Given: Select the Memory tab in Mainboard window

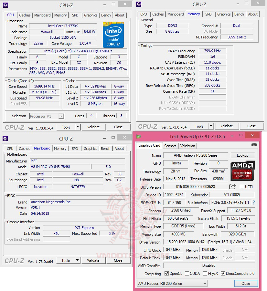Looking at the screenshot, I should pyautogui.click(x=60, y=149).
